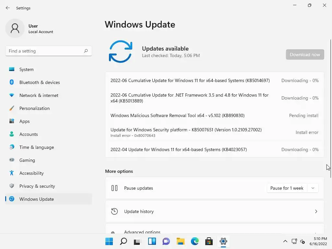Show hidden system tray icons

pos(285,241)
